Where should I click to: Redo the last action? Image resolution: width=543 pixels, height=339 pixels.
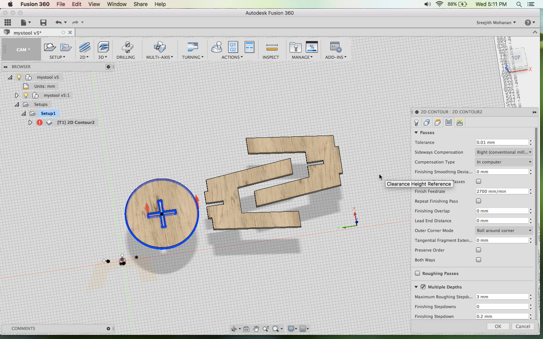pyautogui.click(x=75, y=23)
